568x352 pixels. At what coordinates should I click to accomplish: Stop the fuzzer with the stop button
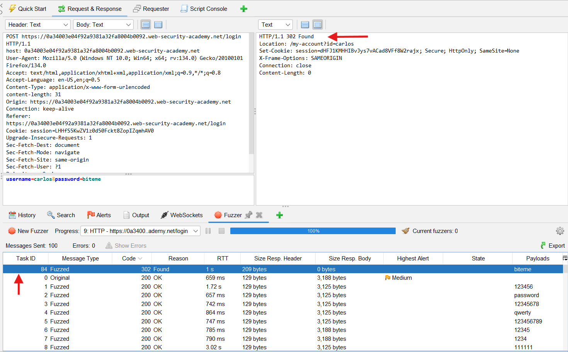point(221,231)
